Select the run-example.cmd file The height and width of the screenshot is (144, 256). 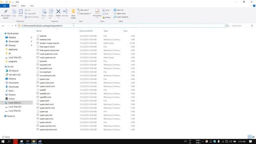pyautogui.click(x=48, y=76)
